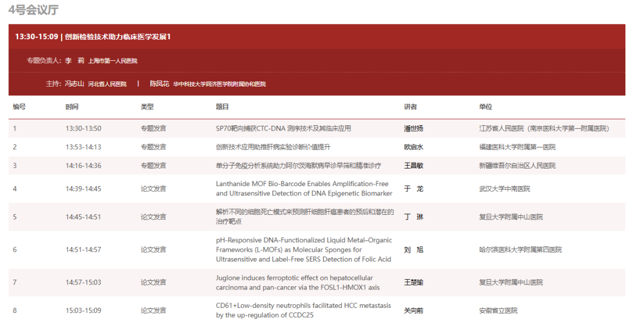Click speaker name 王昌敏
Screen dimensions: 633x330
(413, 166)
